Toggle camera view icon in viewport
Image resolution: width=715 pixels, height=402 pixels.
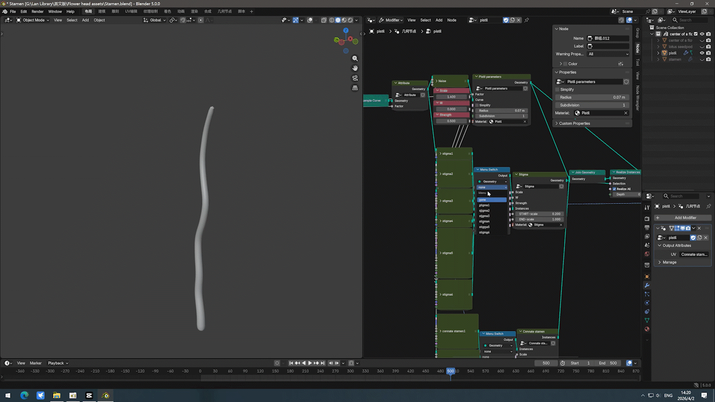coord(355,78)
